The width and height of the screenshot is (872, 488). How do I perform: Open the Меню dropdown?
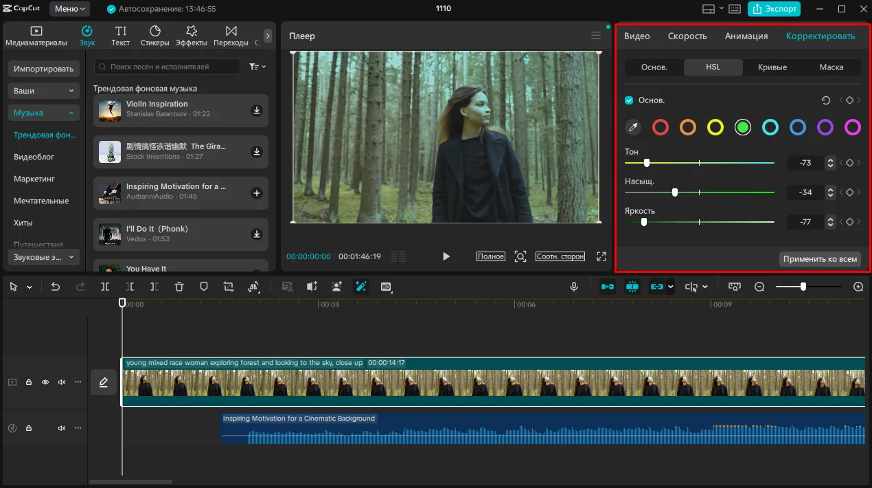pos(70,9)
